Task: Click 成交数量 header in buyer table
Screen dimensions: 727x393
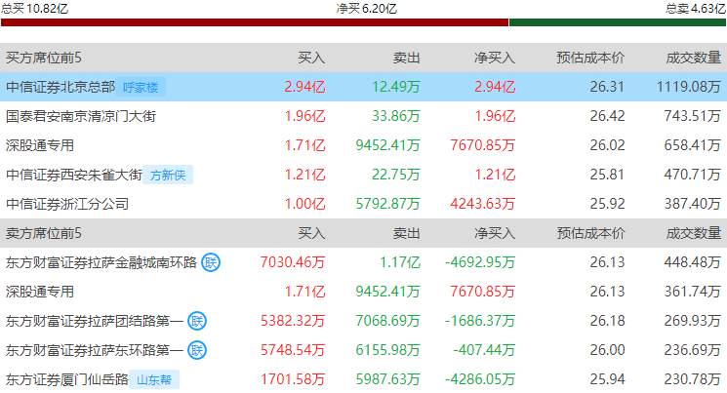Action: pos(693,58)
